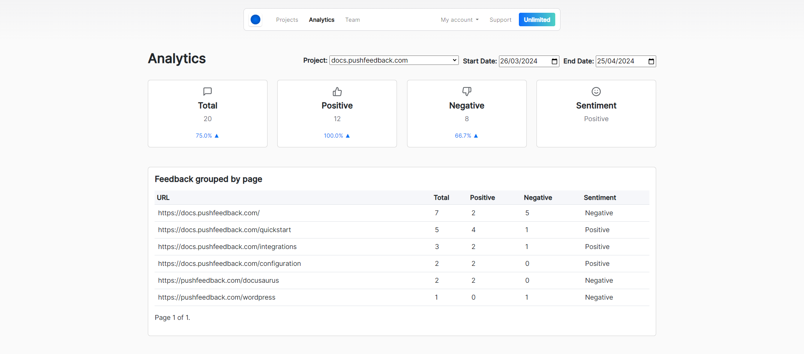804x354 pixels.
Task: Go to the Projects page
Action: [287, 20]
